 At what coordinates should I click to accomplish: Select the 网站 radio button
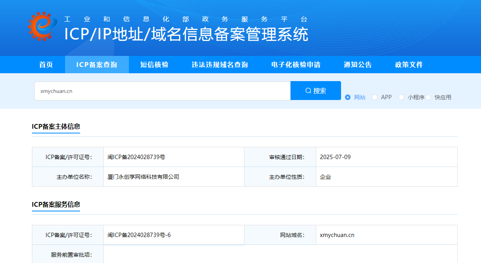348,97
